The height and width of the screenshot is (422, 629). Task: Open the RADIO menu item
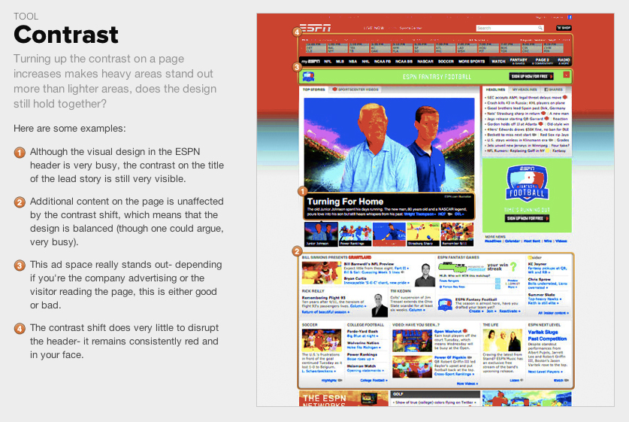coord(564,61)
